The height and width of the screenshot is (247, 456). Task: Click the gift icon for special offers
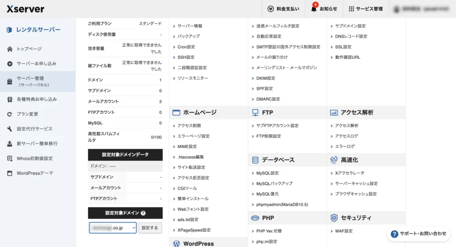point(9,99)
